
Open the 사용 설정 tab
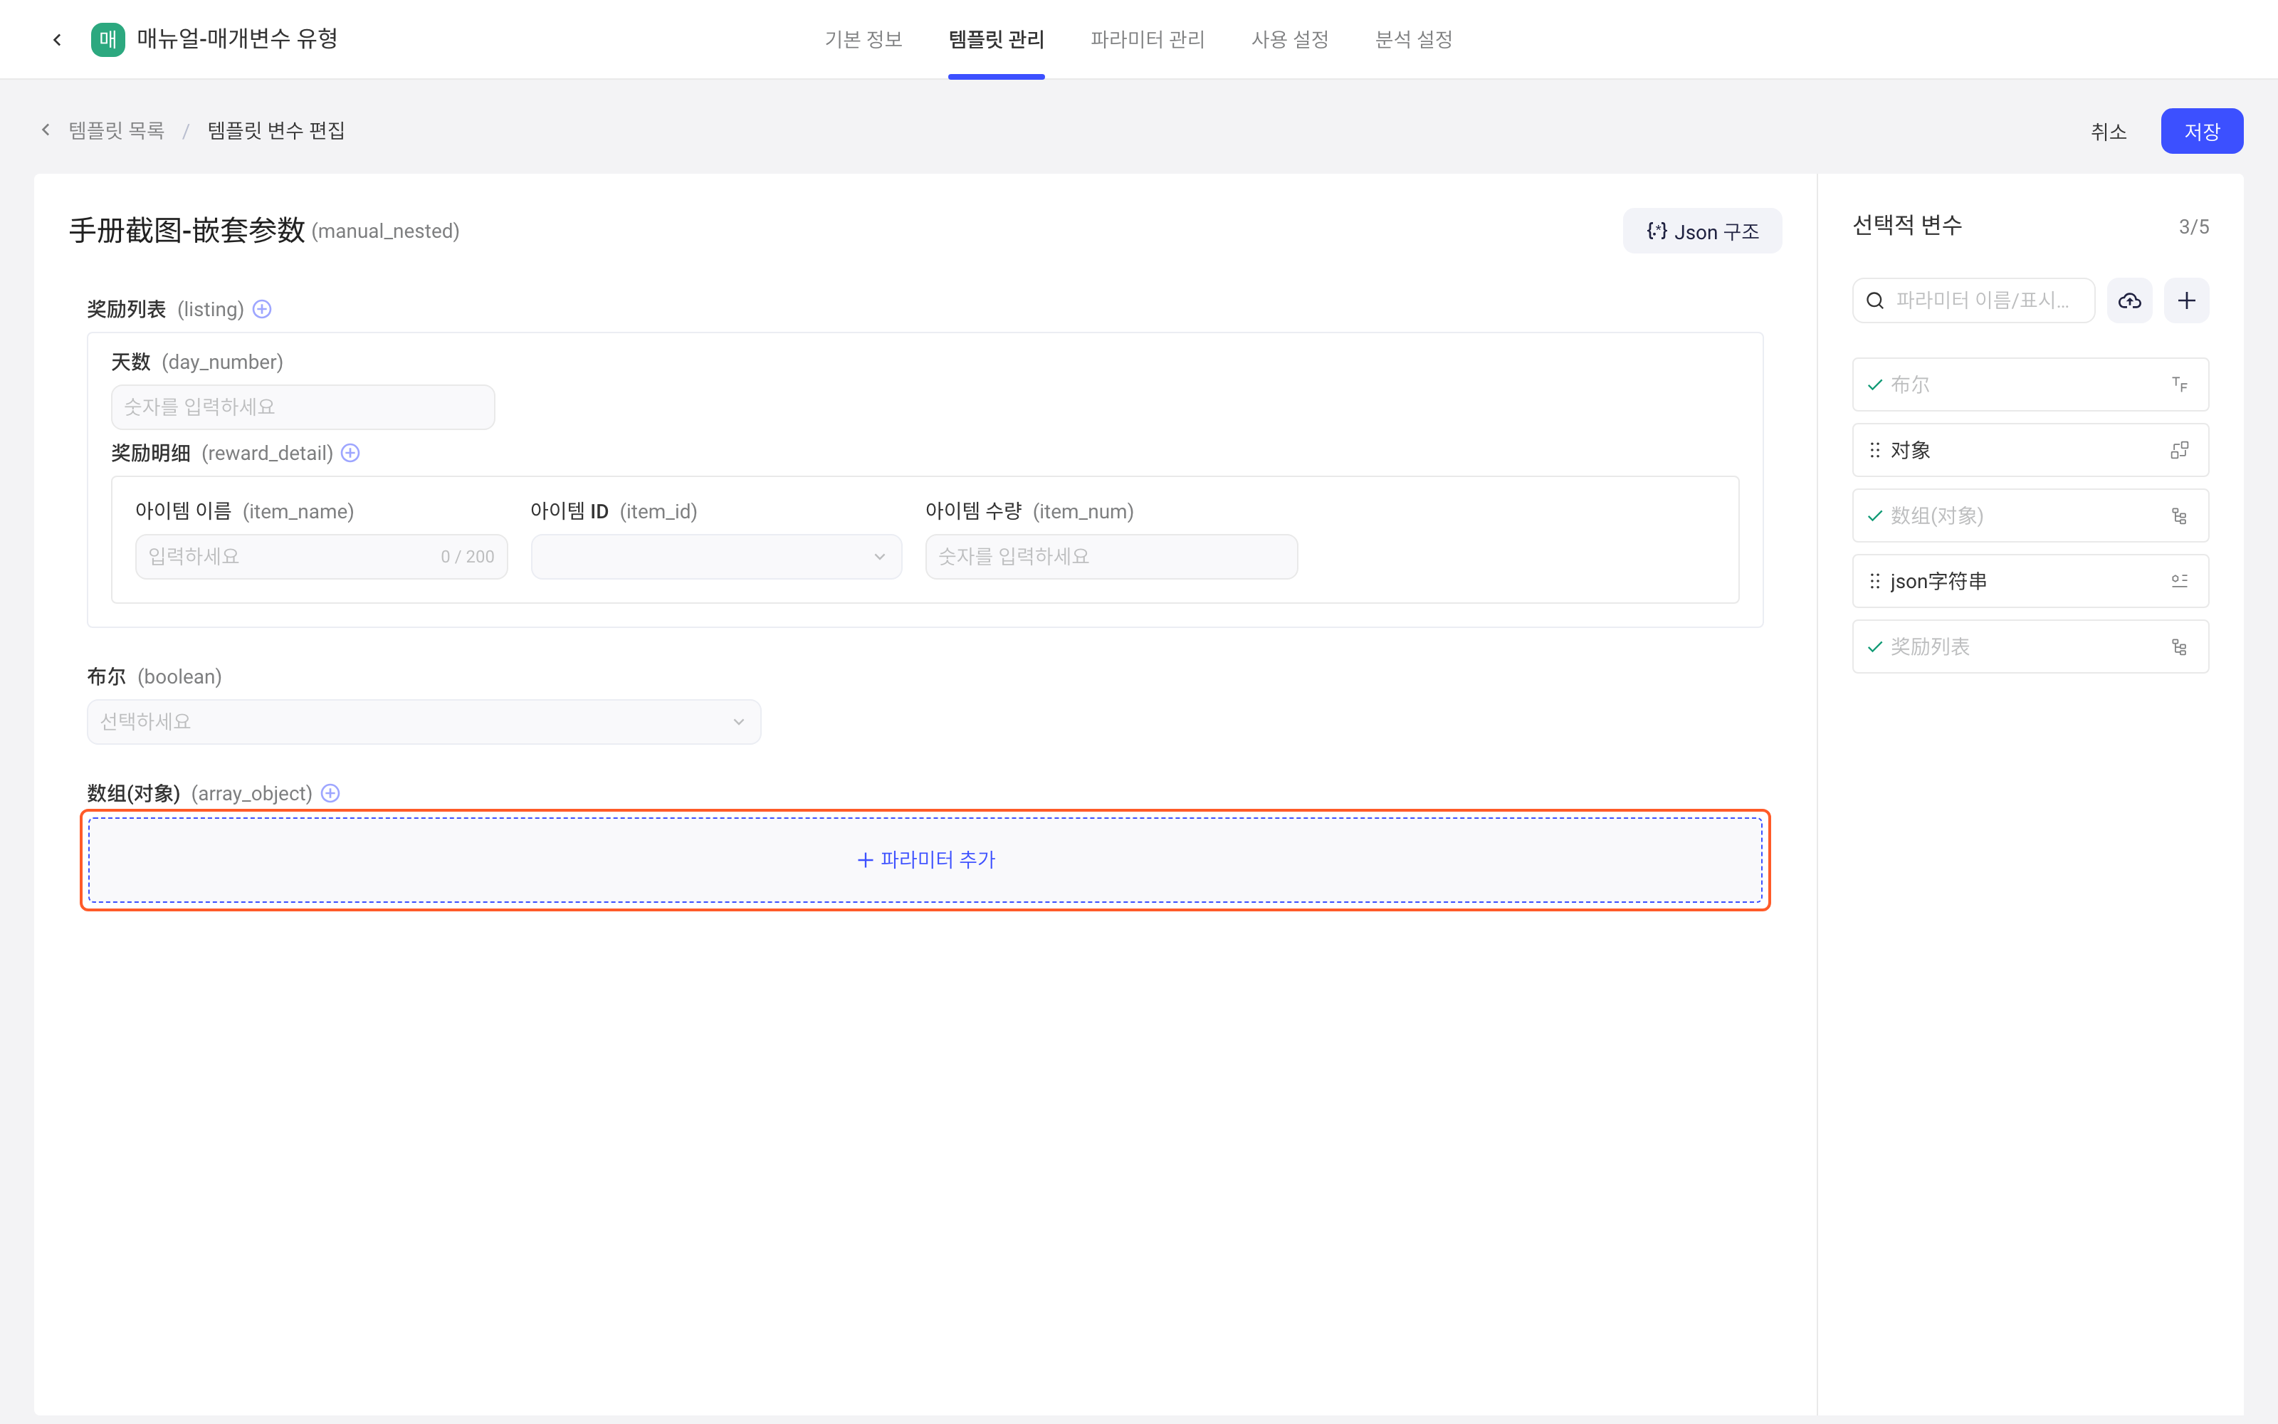click(1290, 40)
